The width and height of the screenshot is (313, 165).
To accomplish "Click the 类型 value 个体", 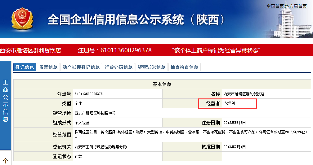I will tap(78, 103).
